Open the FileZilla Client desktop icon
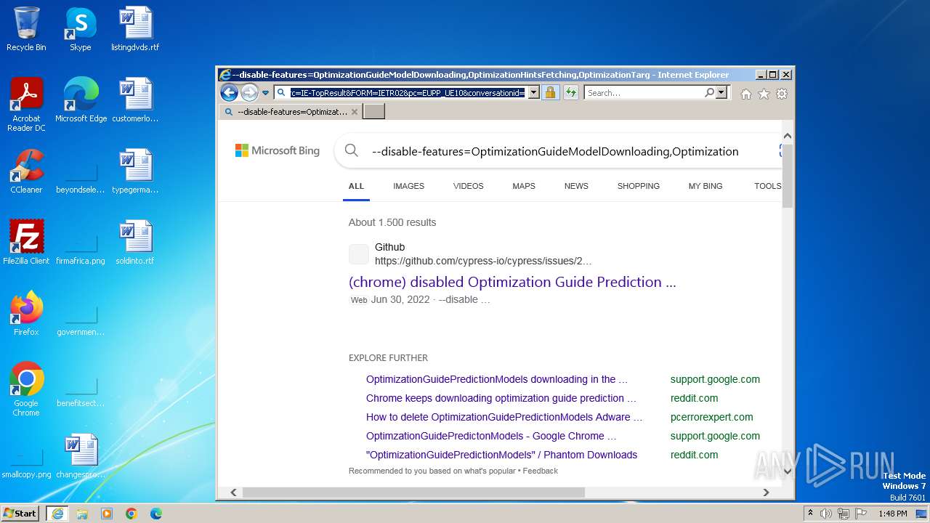This screenshot has width=930, height=523. coord(26,243)
